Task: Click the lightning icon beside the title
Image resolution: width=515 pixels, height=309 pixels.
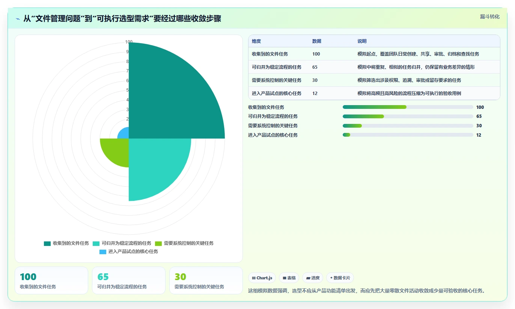Action: coord(18,19)
